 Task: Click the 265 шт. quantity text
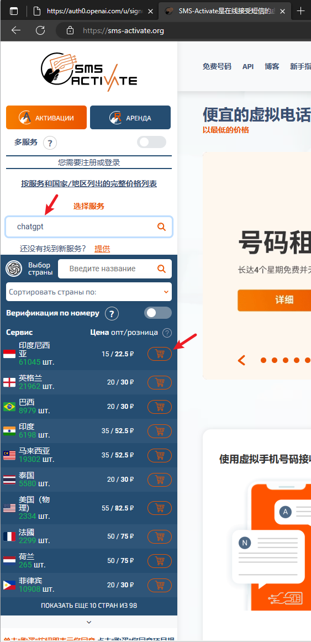(x=31, y=565)
